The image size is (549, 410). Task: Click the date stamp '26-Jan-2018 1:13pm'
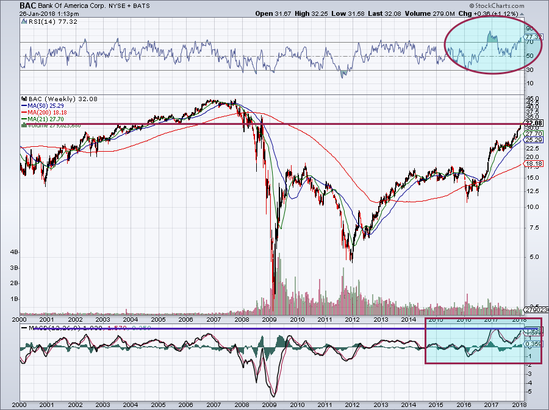(x=49, y=14)
